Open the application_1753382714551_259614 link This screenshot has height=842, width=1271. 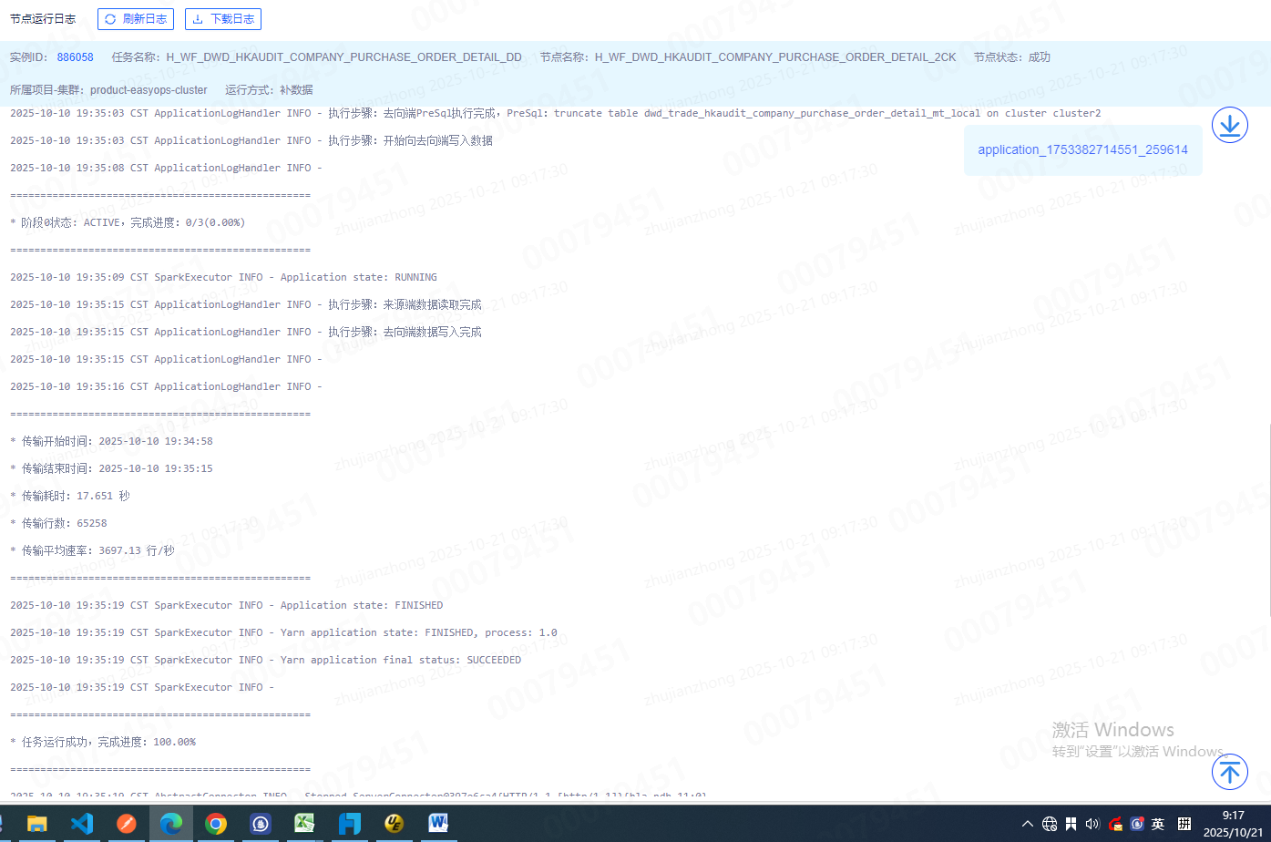(x=1082, y=150)
